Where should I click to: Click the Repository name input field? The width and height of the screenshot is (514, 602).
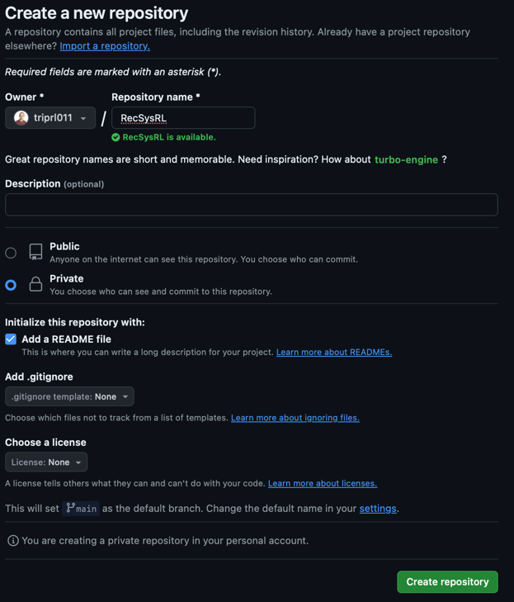click(x=183, y=118)
